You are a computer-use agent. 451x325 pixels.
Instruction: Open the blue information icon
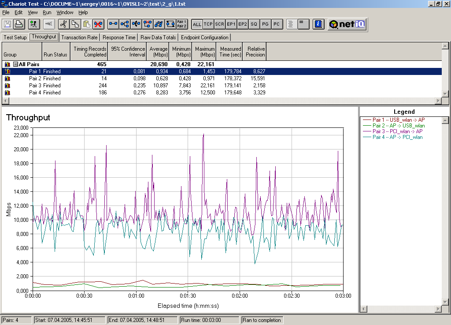[x=318, y=24]
